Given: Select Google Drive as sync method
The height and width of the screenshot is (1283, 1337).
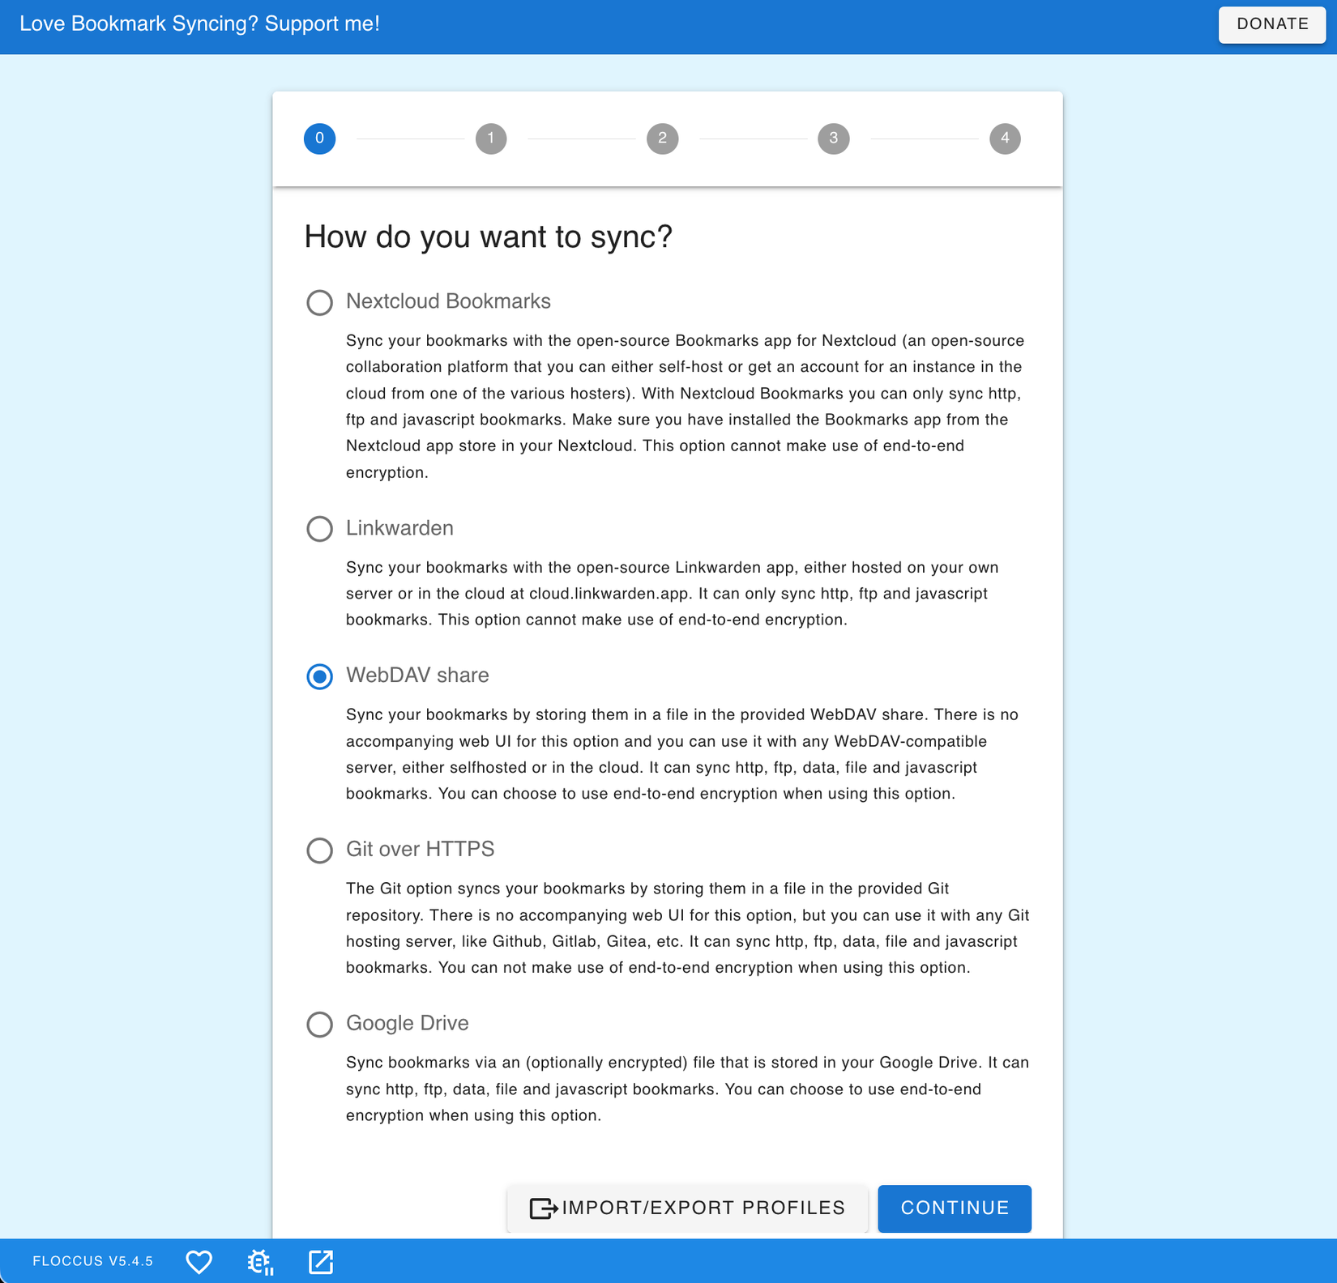Looking at the screenshot, I should (319, 1025).
